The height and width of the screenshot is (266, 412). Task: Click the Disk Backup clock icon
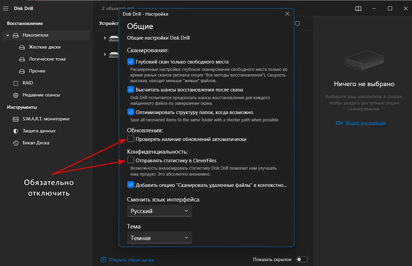[16, 143]
